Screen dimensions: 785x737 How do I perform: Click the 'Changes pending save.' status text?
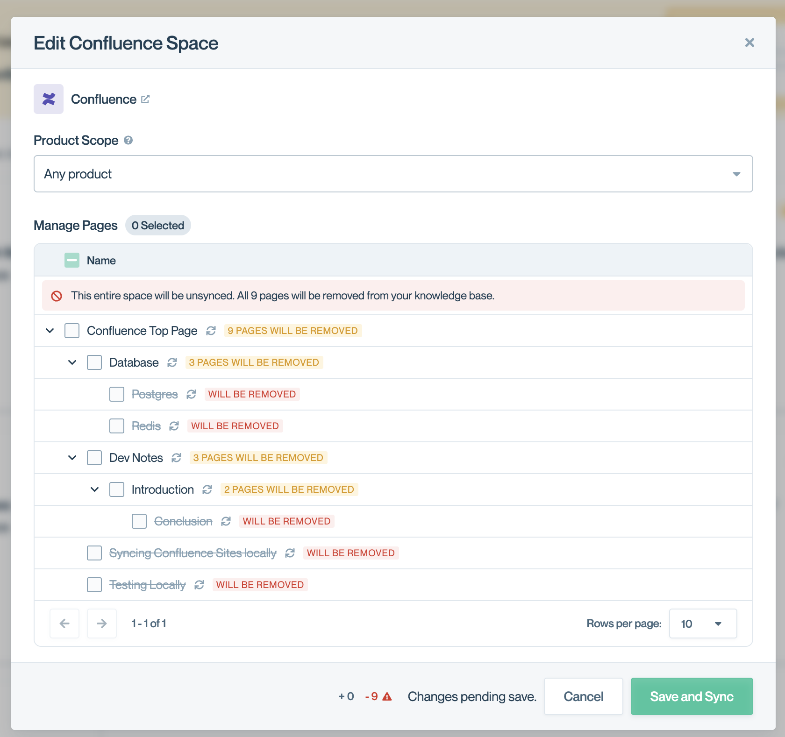click(x=472, y=696)
